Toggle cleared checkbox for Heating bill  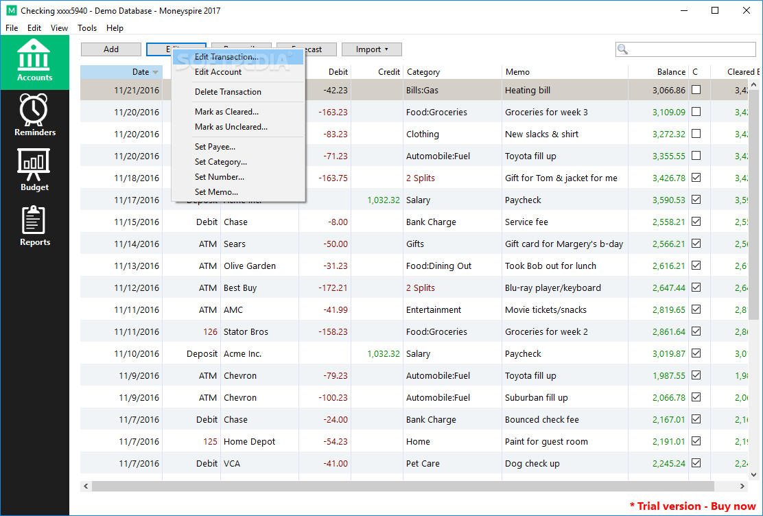click(696, 90)
